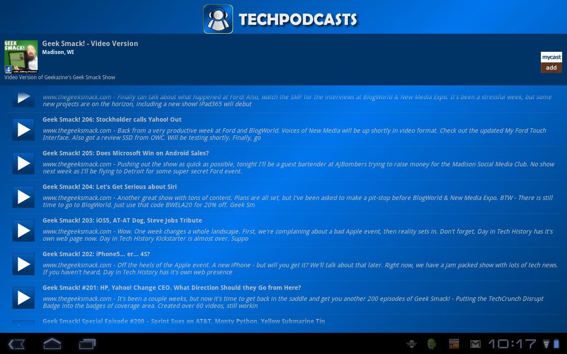567x354 pixels.
Task: Open description starting 'Off the heels of the Apple event'
Action: coord(300,269)
